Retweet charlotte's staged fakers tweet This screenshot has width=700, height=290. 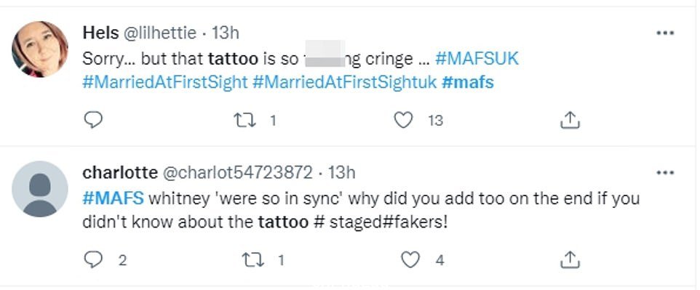click(x=252, y=259)
